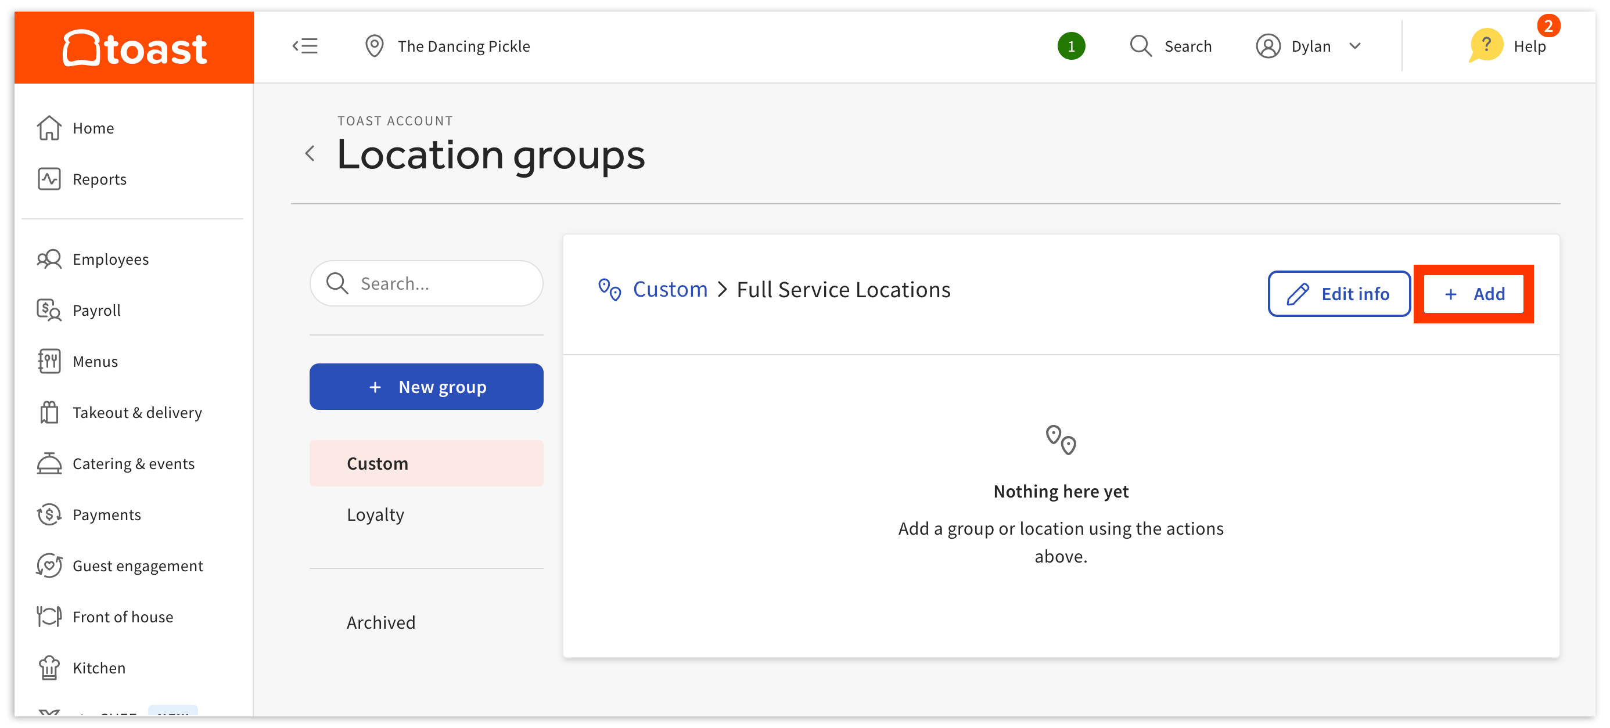Select Takeout & delivery
This screenshot has width=1610, height=728.
click(137, 412)
